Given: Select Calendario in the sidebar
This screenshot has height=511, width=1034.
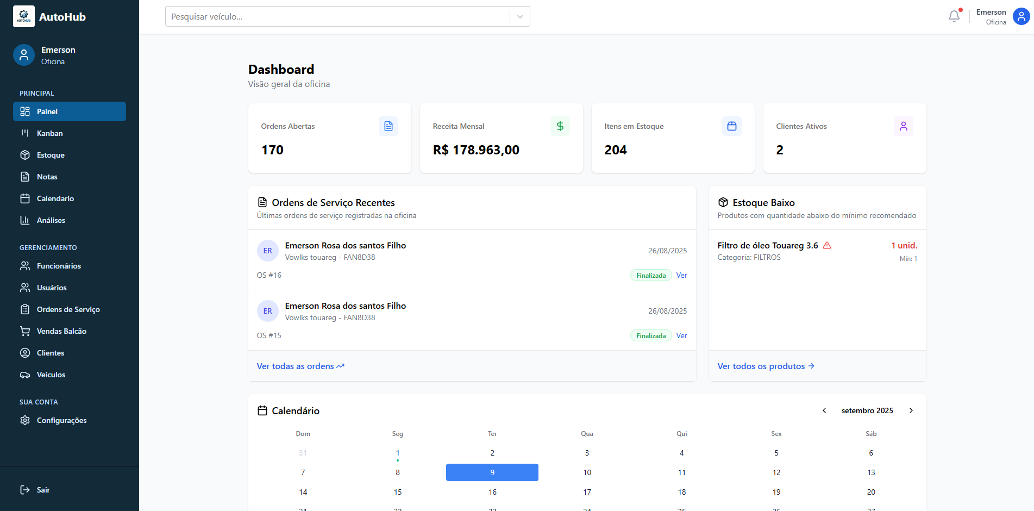Looking at the screenshot, I should [x=55, y=198].
